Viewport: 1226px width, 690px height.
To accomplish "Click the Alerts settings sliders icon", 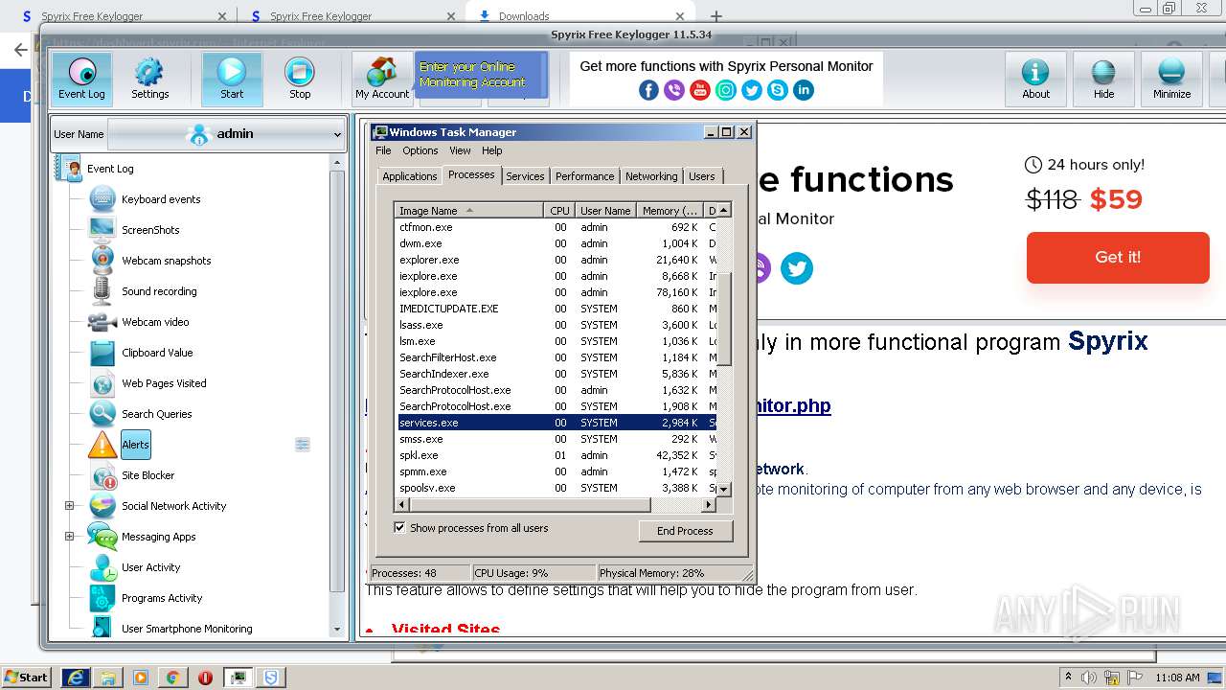I will pos(303,445).
